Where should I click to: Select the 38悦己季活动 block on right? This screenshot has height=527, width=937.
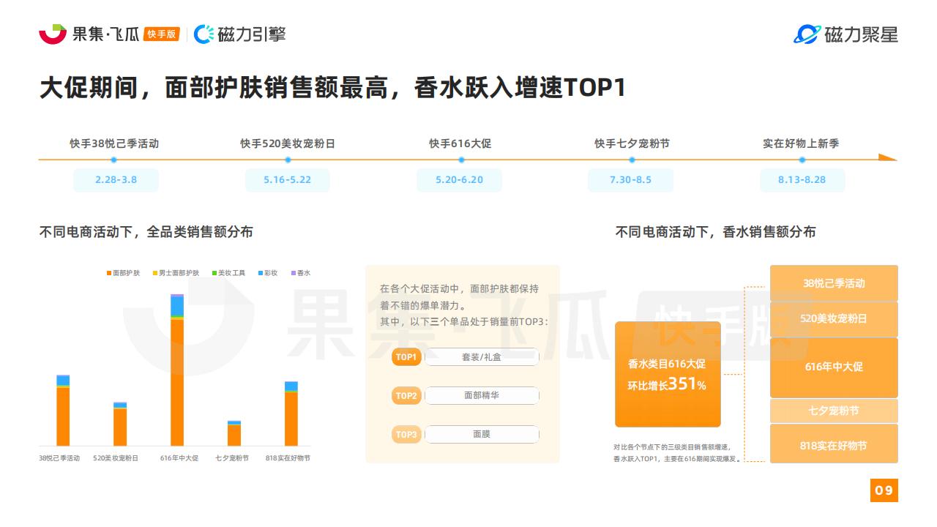click(834, 283)
